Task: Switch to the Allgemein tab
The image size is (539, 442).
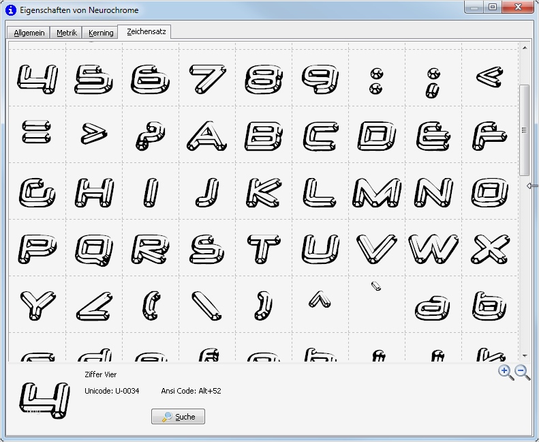Action: pyautogui.click(x=29, y=33)
